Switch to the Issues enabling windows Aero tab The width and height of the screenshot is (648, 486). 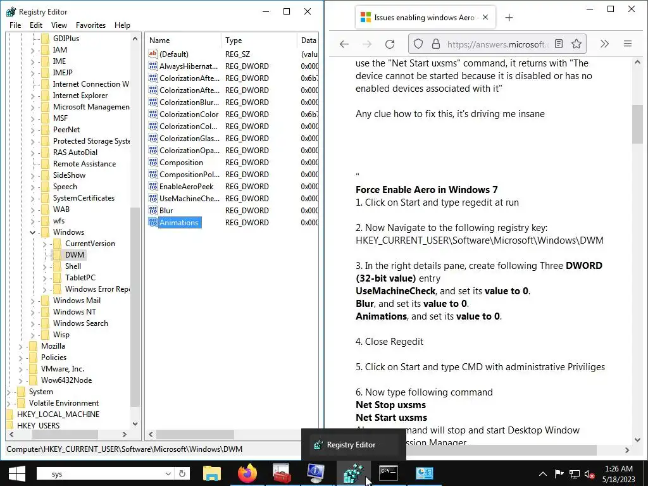pos(423,17)
